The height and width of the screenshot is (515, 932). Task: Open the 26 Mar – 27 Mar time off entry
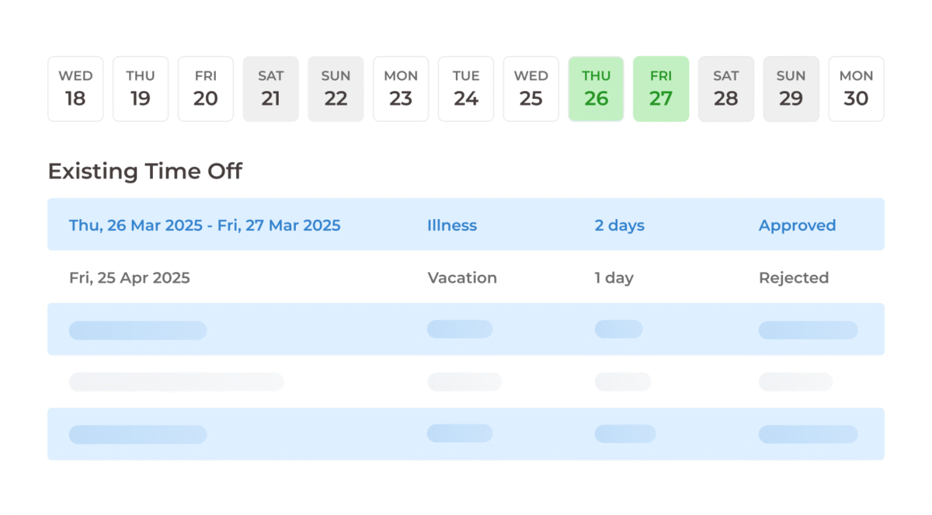pos(204,225)
